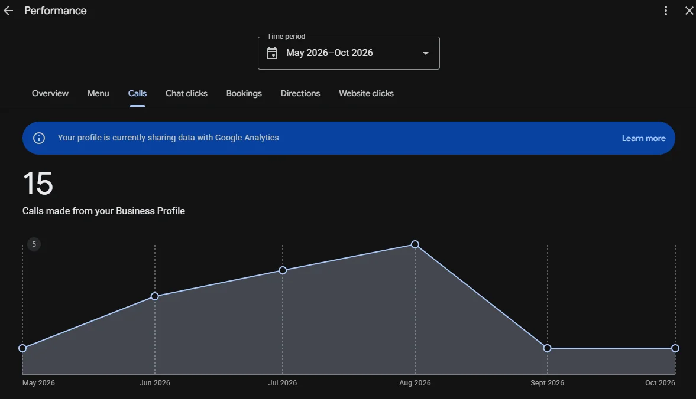Click the 'Jun 2026' axis label

tap(154, 383)
